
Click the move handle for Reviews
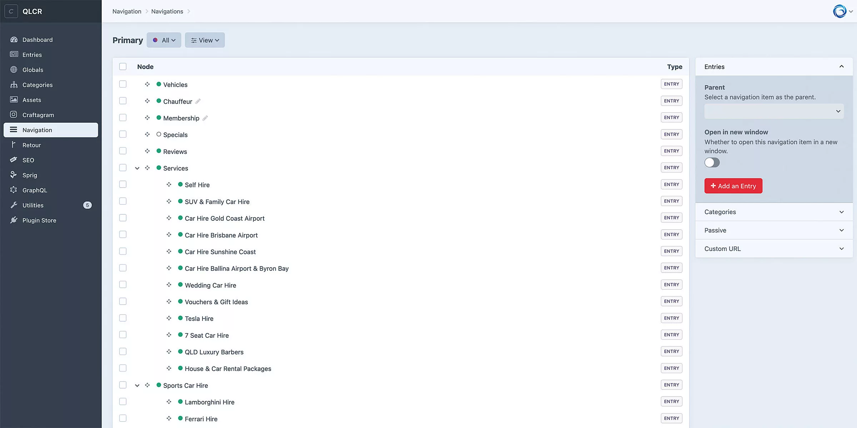pyautogui.click(x=147, y=151)
